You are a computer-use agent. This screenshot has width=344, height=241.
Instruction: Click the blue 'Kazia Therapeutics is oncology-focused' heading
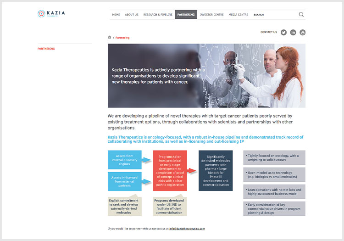205,139
